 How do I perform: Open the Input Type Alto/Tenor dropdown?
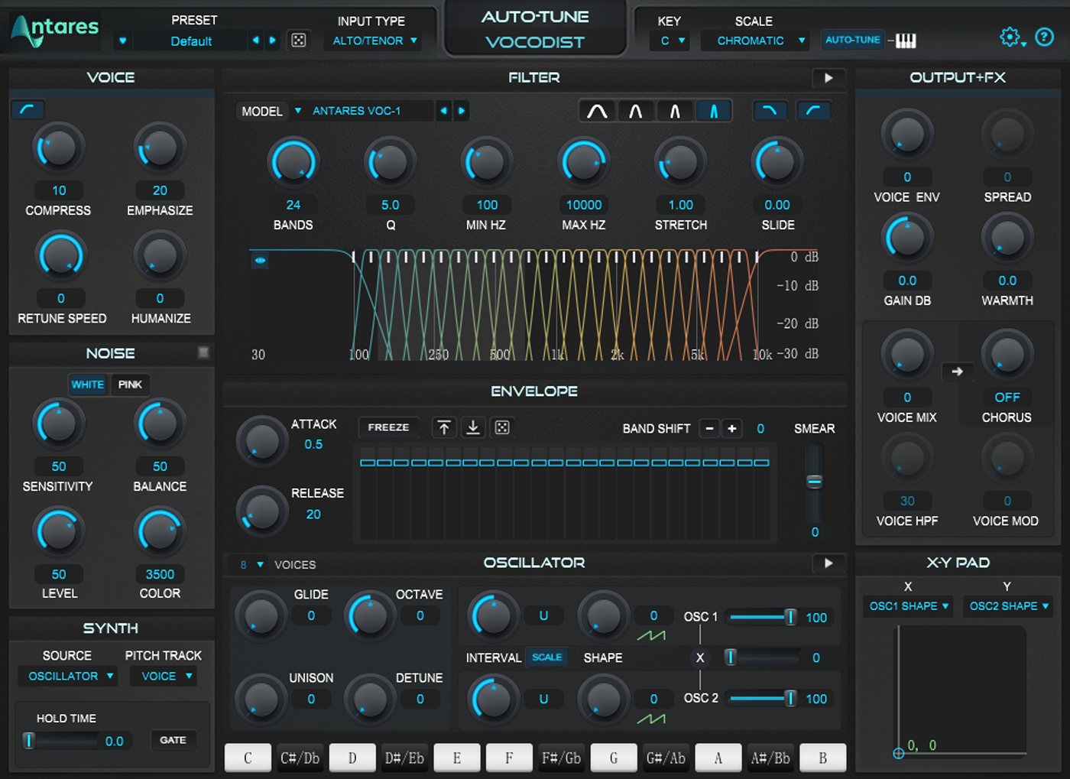pos(374,41)
